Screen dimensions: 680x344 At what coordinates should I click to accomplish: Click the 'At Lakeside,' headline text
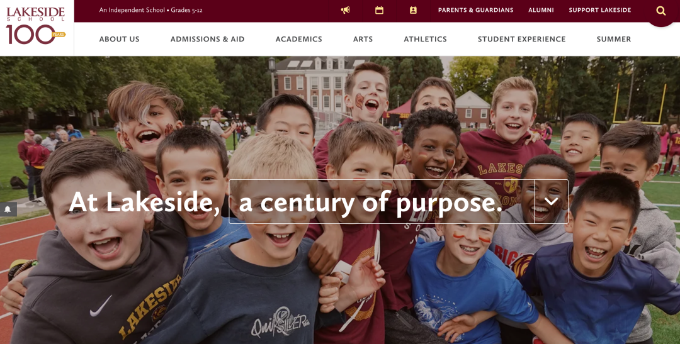click(x=144, y=203)
